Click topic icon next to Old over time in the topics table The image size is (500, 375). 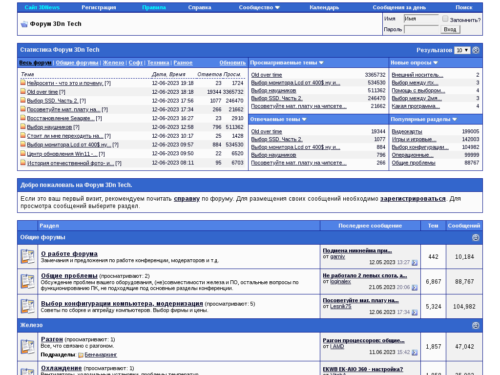pyautogui.click(x=23, y=91)
